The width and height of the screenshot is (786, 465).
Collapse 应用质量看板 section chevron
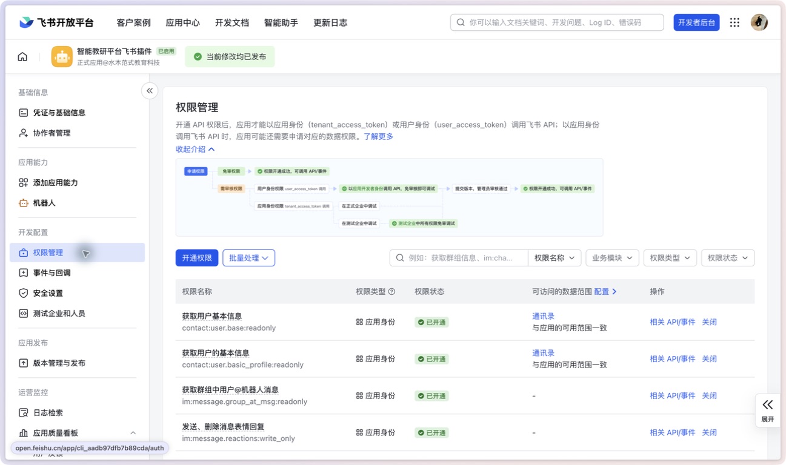(x=133, y=433)
